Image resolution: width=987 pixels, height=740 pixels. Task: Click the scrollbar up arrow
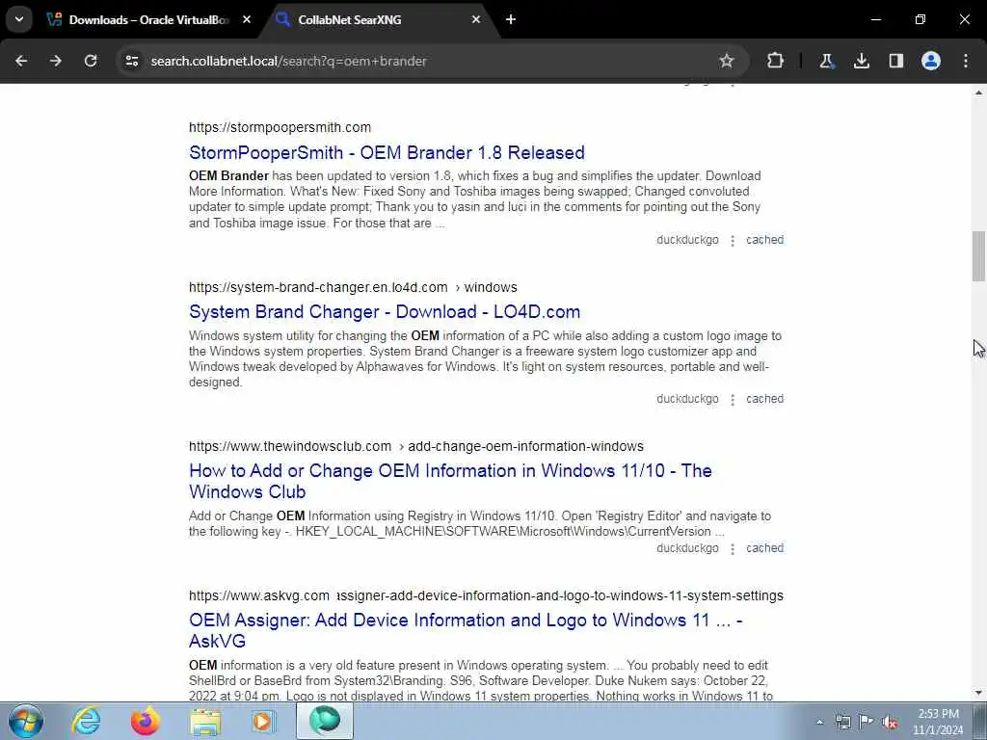(978, 92)
